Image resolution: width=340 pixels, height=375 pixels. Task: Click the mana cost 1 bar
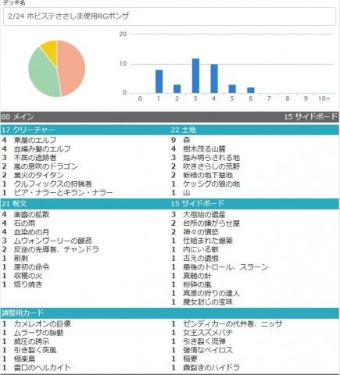(159, 81)
